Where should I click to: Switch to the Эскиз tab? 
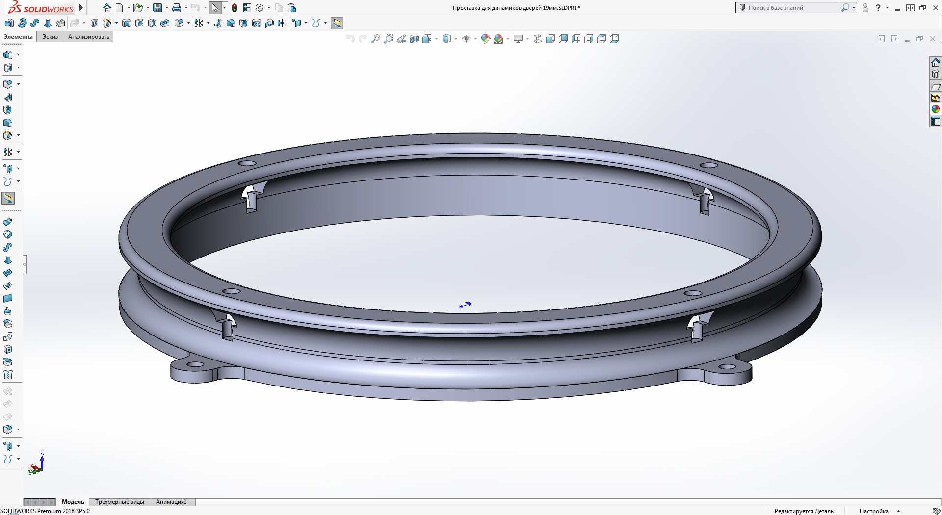pos(50,37)
